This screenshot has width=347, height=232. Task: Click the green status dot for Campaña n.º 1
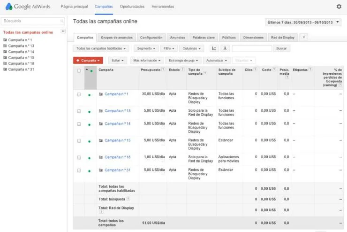point(90,94)
